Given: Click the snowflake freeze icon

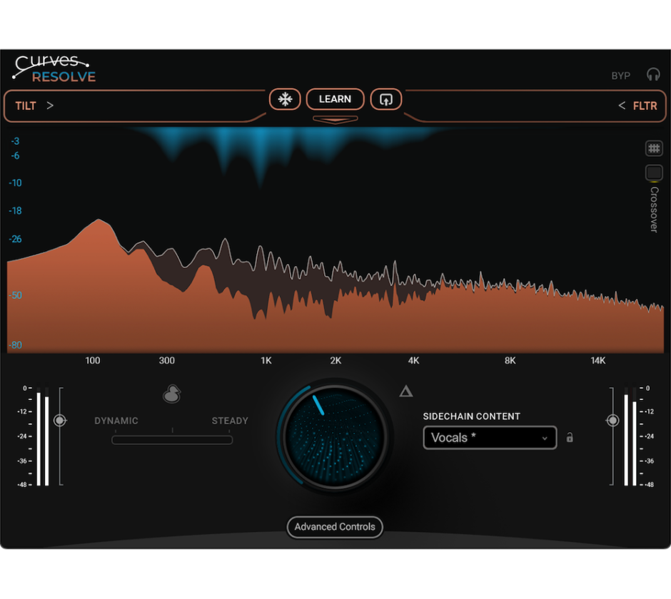Looking at the screenshot, I should (285, 99).
